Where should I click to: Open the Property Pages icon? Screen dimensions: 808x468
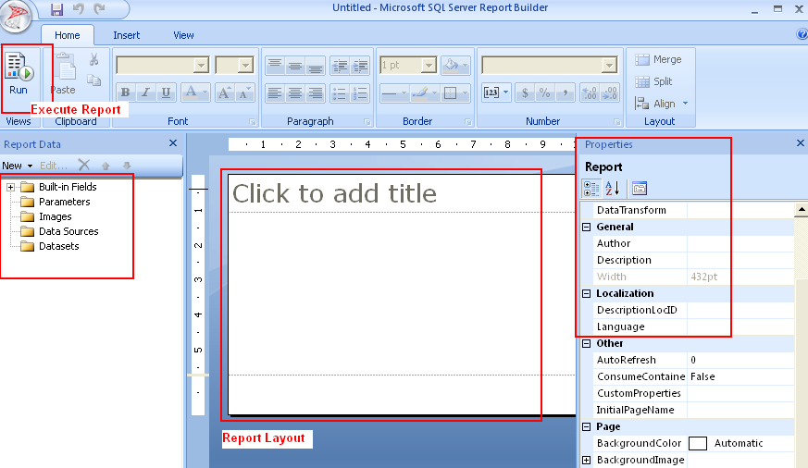pyautogui.click(x=640, y=189)
